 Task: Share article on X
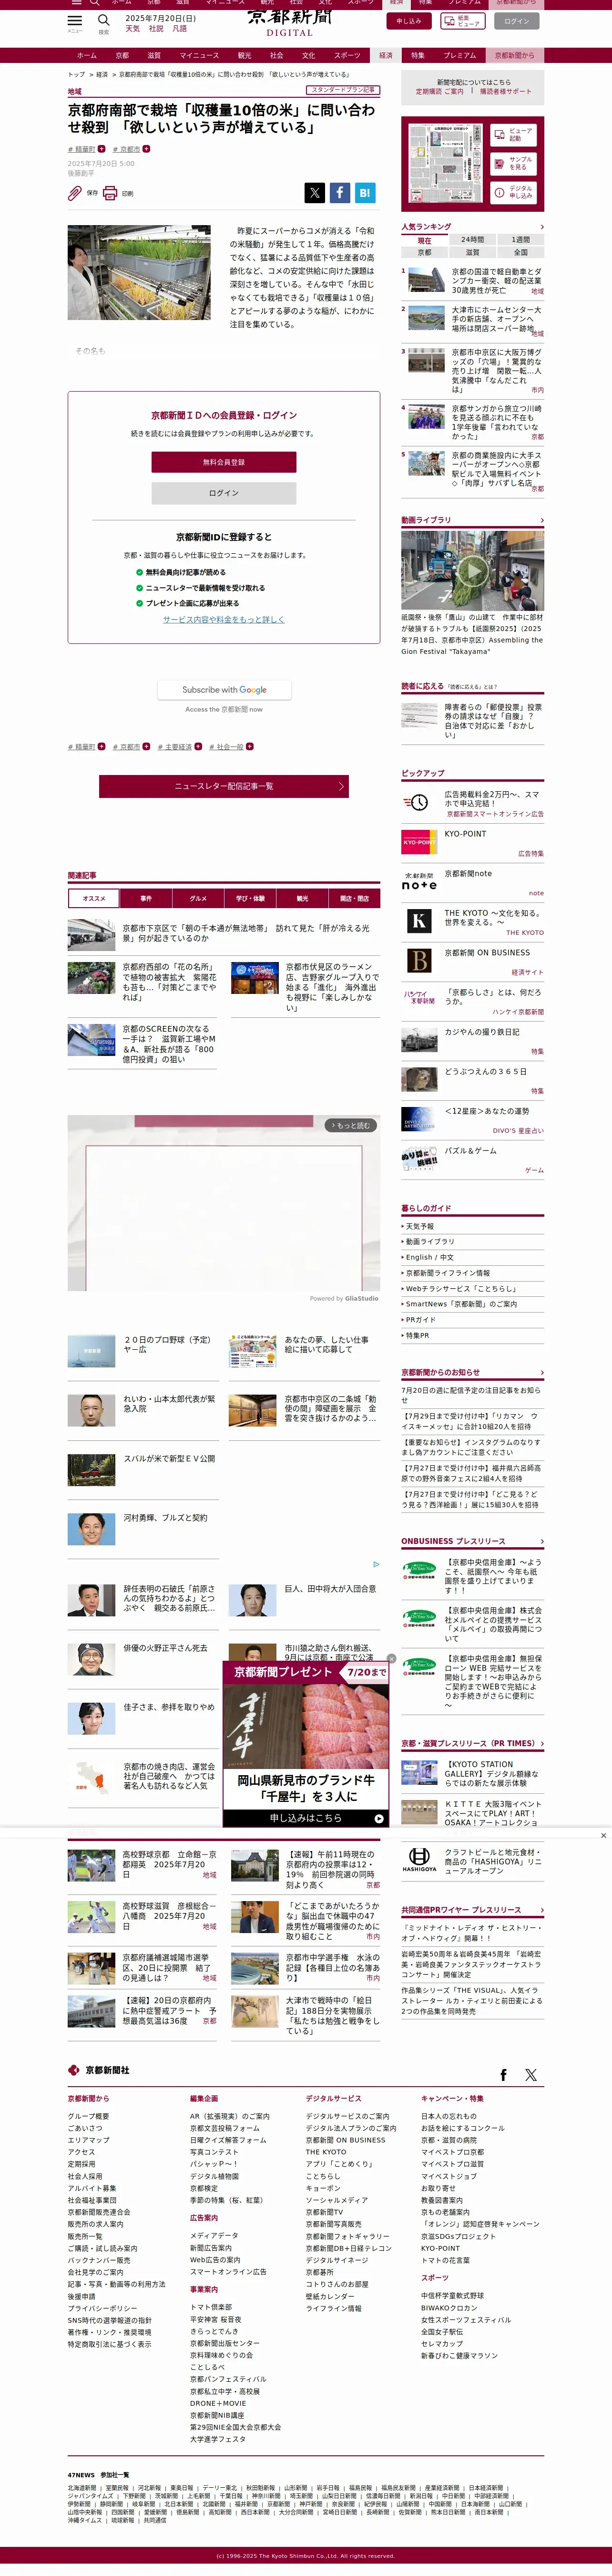point(314,193)
